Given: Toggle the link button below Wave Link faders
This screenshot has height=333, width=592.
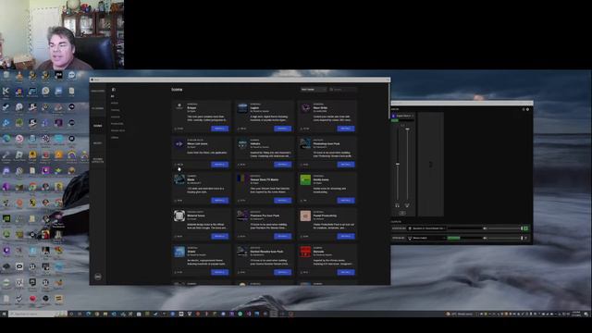Looking at the screenshot, I should (x=402, y=213).
